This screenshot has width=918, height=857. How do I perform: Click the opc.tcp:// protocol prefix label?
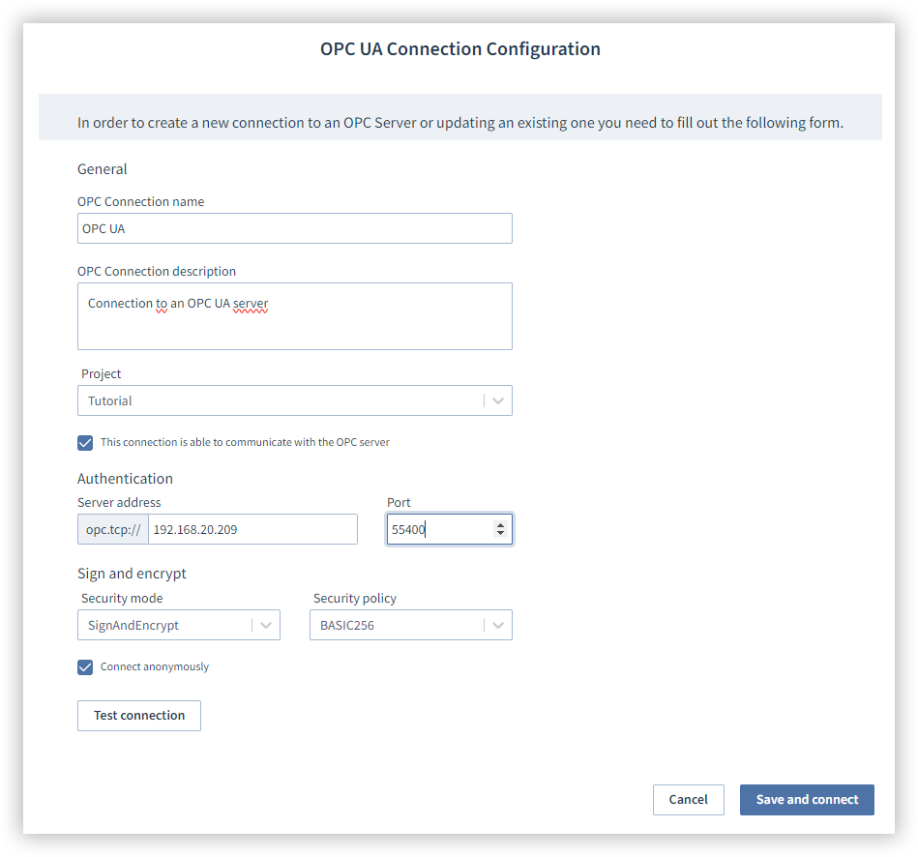tap(112, 529)
